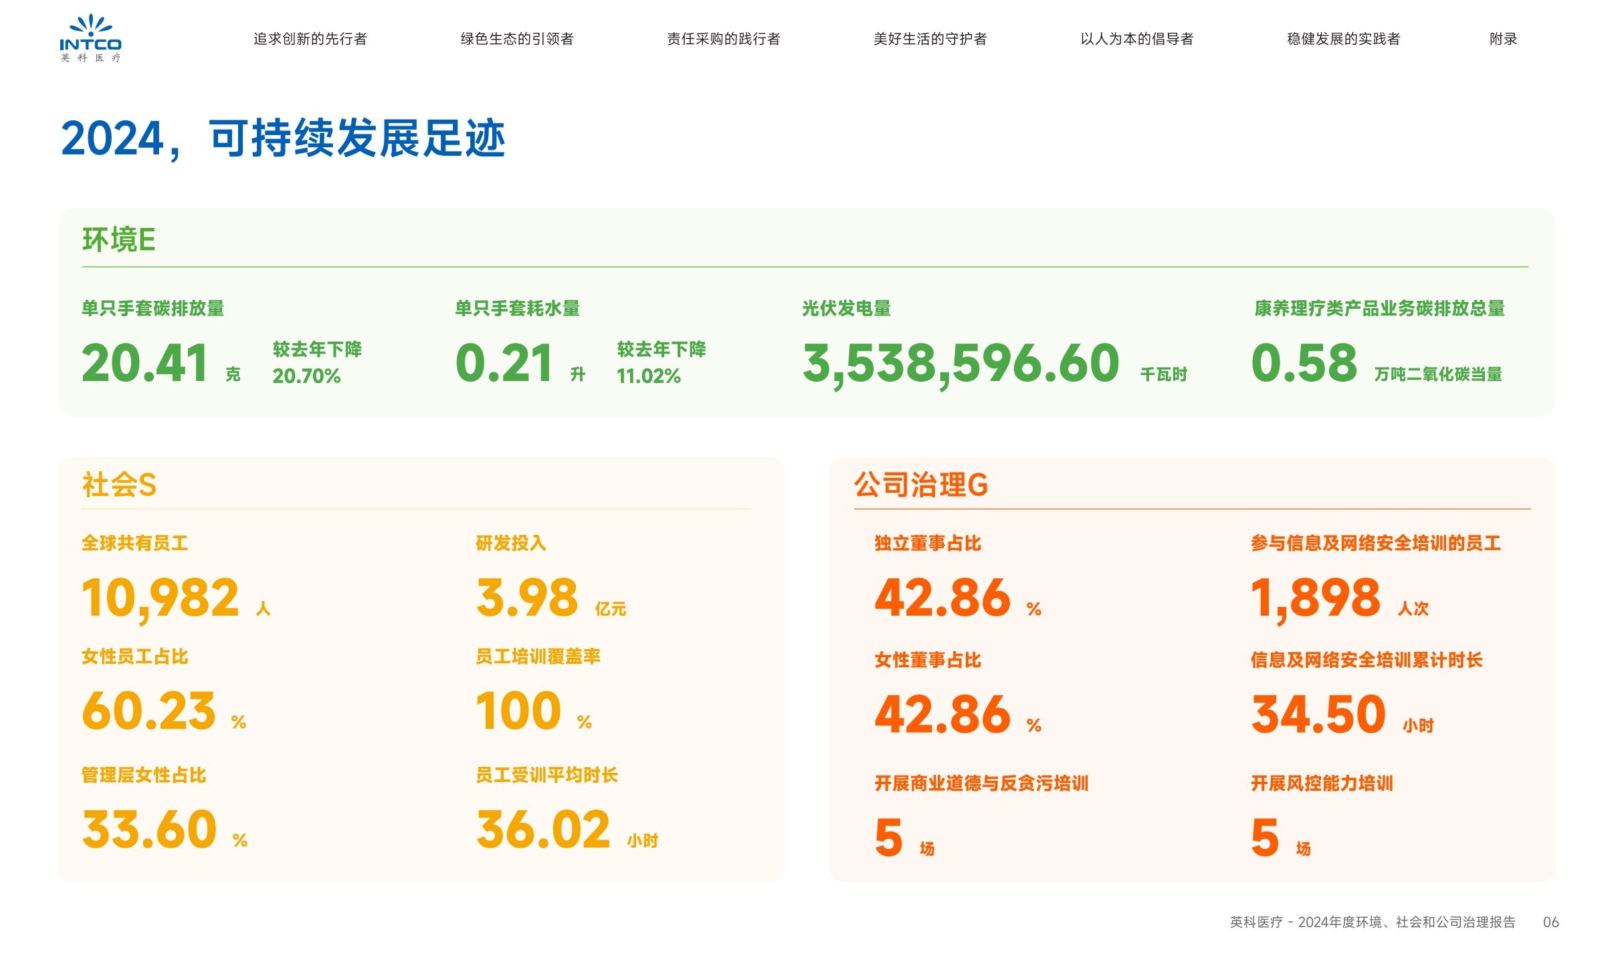Screen dimensions: 1618x960
Task: Select the 独立董事占比 42.86 value
Action: click(x=942, y=597)
